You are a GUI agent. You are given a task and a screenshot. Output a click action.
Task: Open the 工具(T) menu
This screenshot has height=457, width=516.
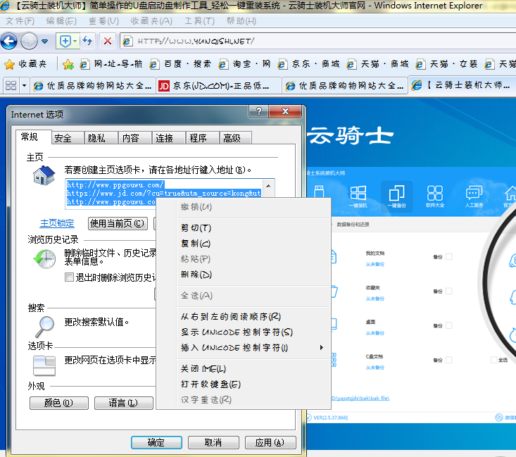199,21
